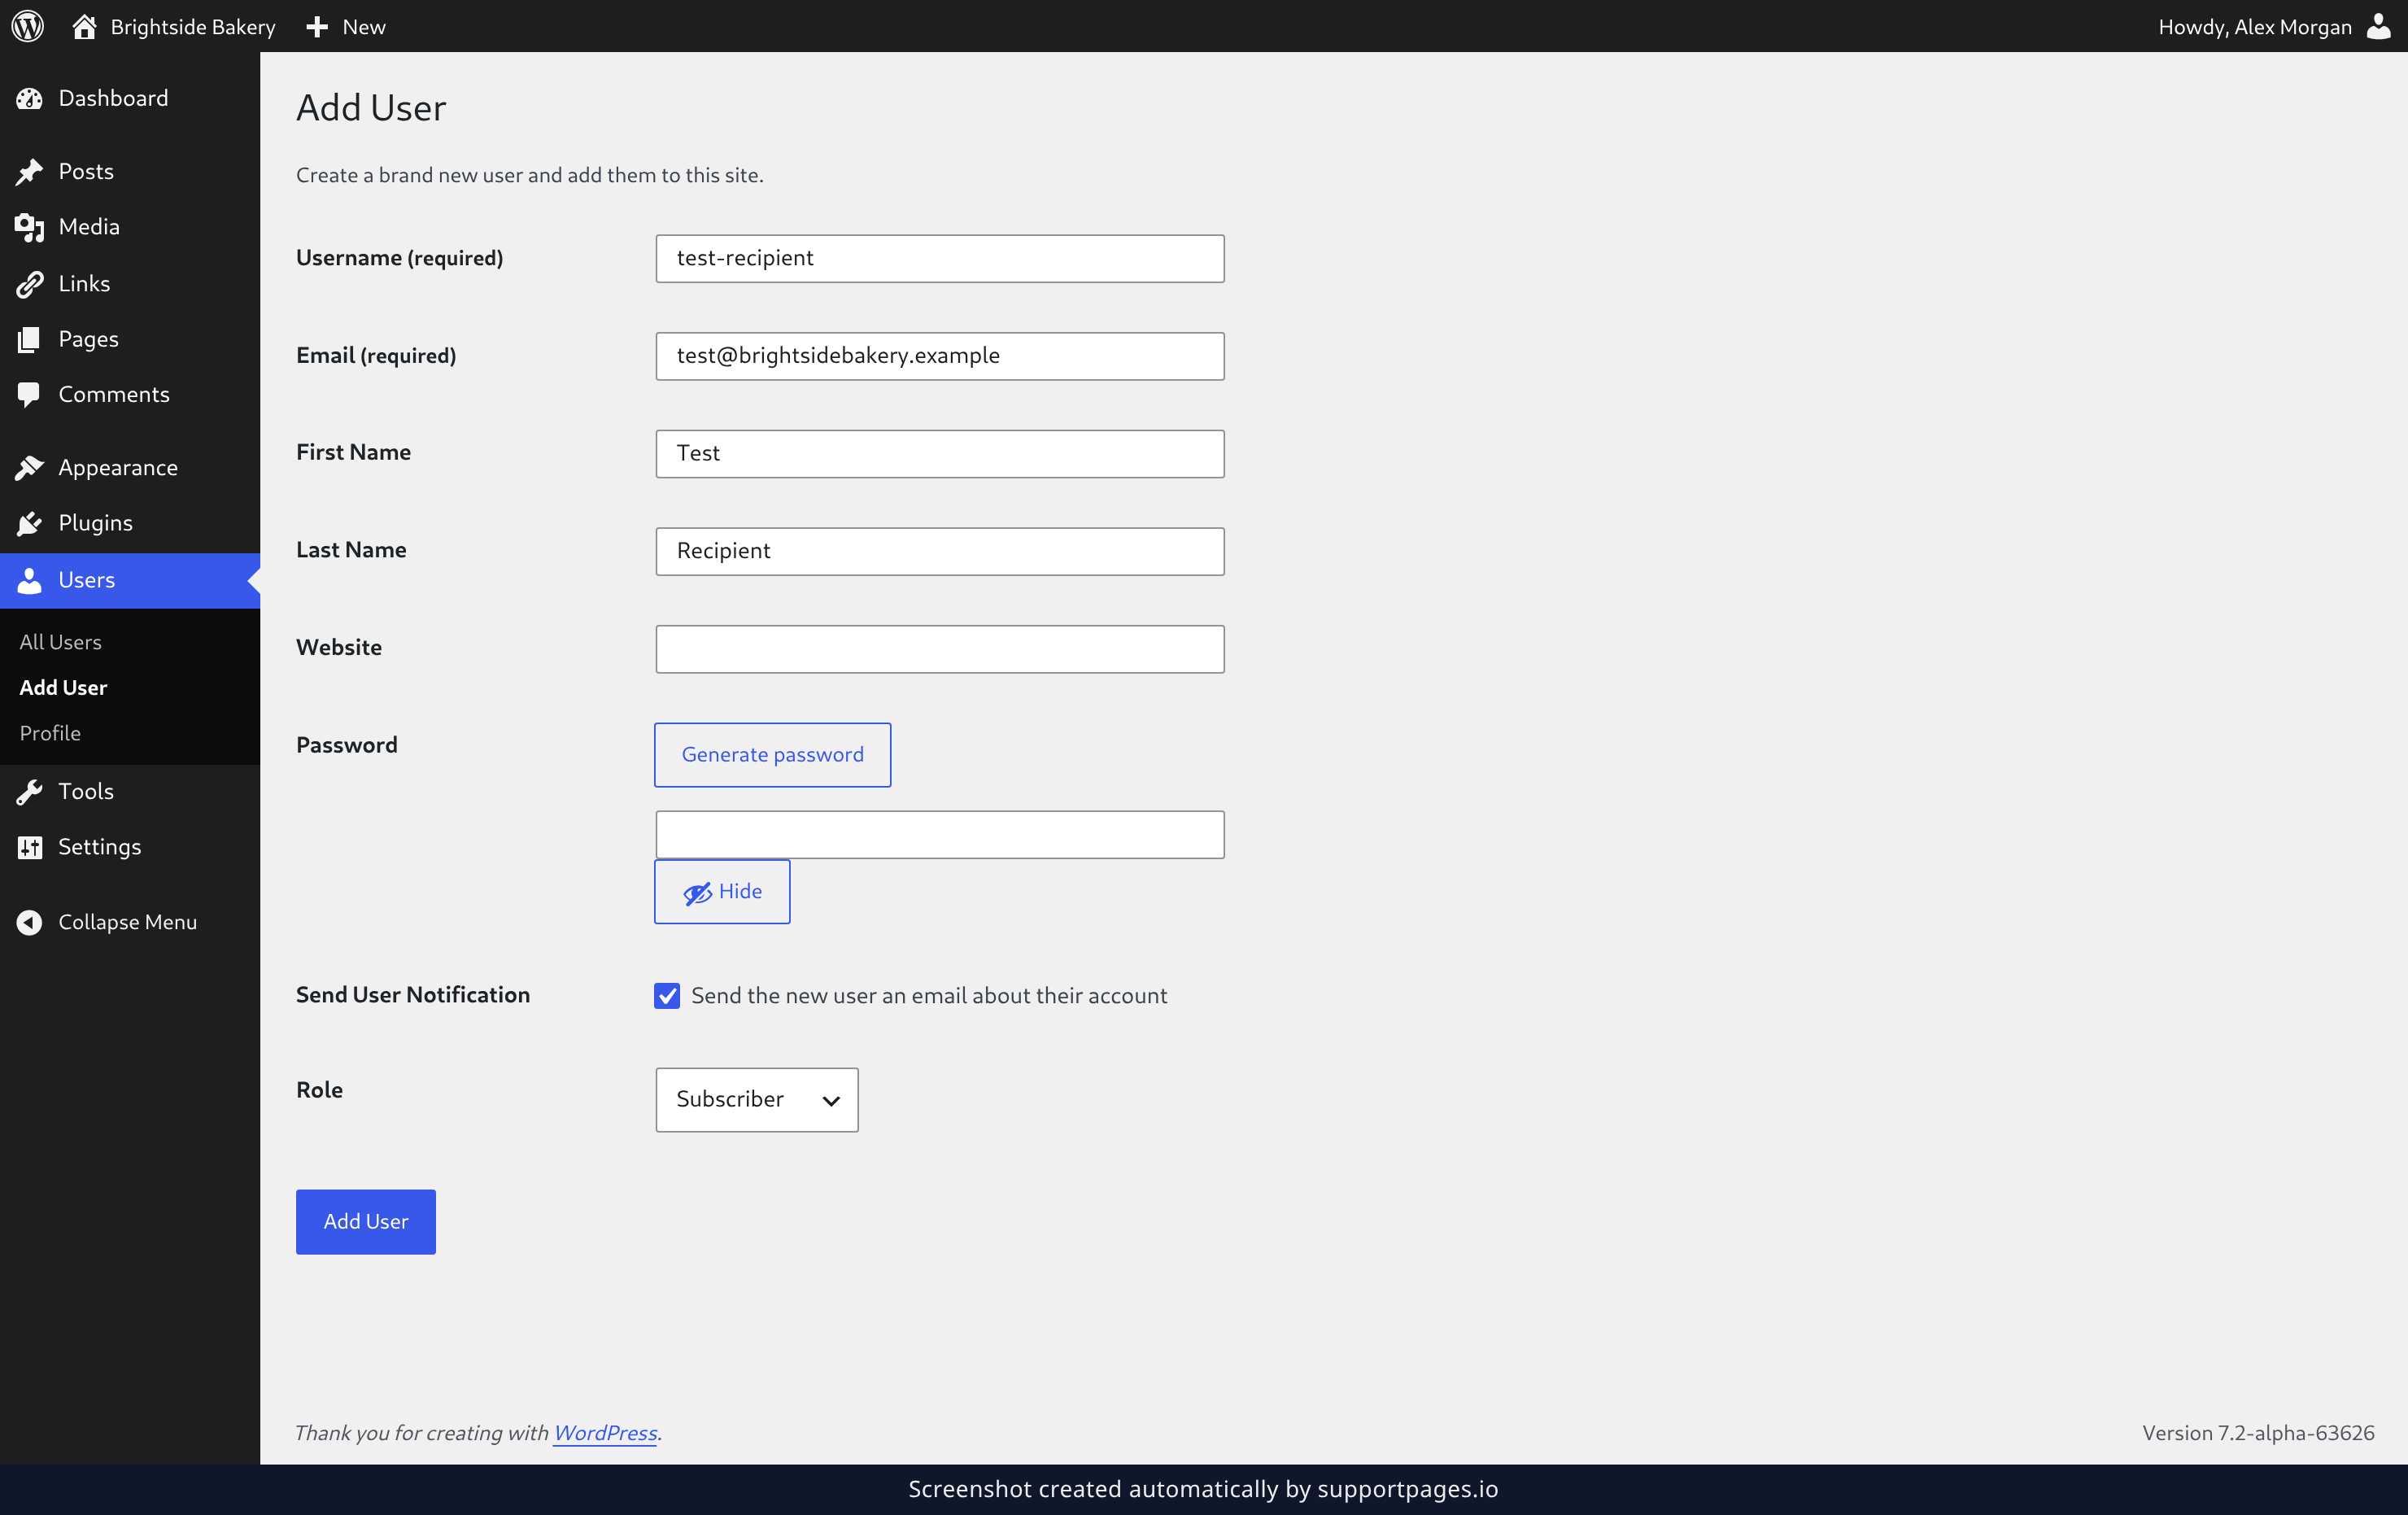Image resolution: width=2408 pixels, height=1515 pixels.
Task: Click Version 7.2-alpha-63626 text
Action: [x=2258, y=1432]
